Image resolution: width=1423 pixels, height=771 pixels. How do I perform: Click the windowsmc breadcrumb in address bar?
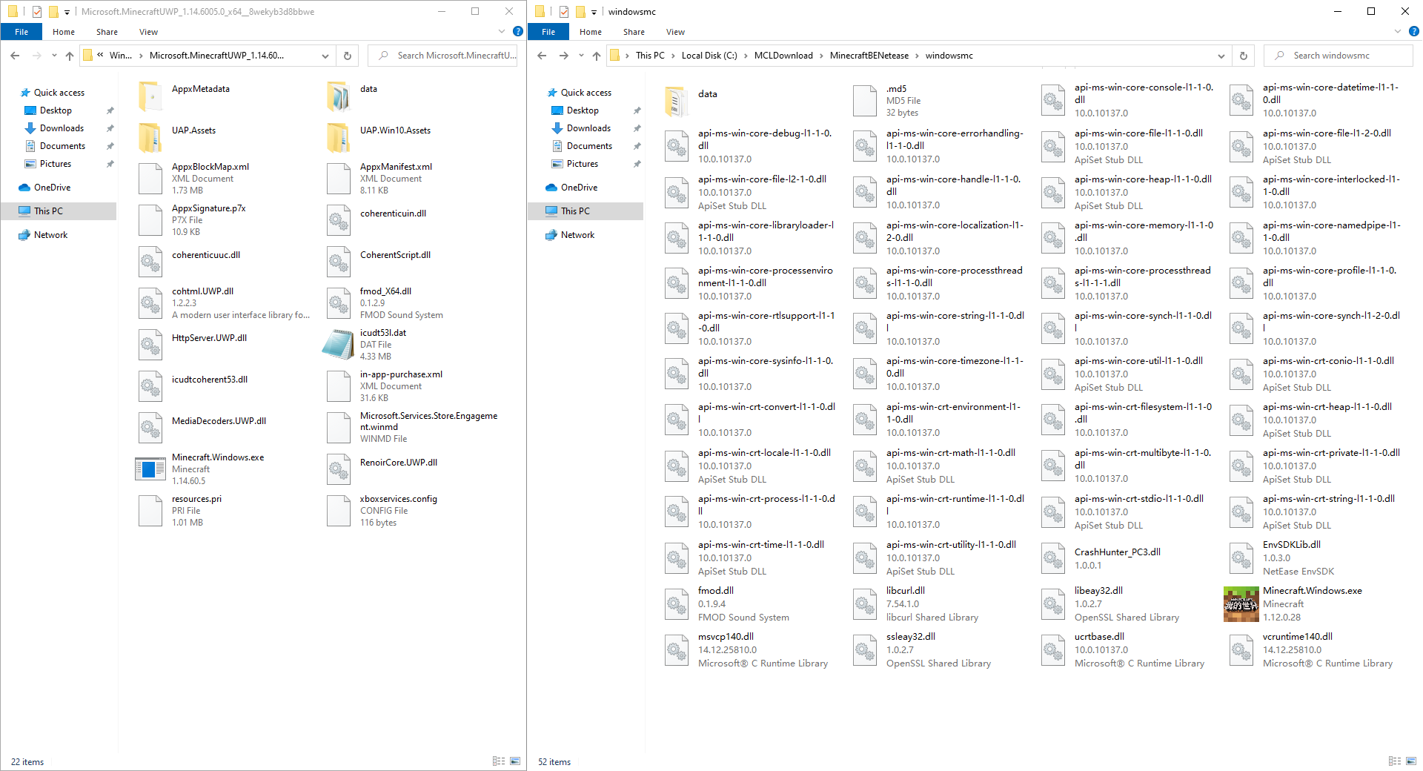click(949, 56)
